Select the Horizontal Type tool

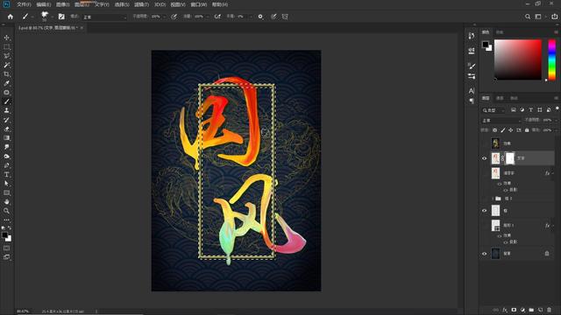pos(6,174)
